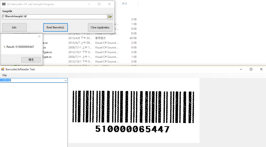Maximize the QS-Barcode sample window
Screen dimensions: 266x147
point(99,4)
